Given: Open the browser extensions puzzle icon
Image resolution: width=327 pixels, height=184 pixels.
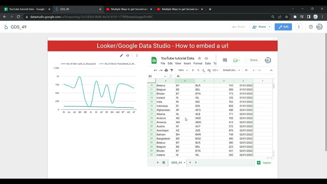Looking at the screenshot, I should (295, 17).
